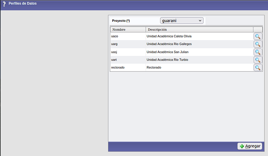This screenshot has width=268, height=156.
Task: Select the uasj name cell
Action: [x=115, y=52]
